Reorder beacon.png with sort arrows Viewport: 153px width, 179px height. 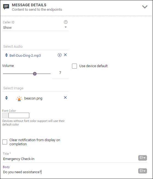(x=6, y=98)
